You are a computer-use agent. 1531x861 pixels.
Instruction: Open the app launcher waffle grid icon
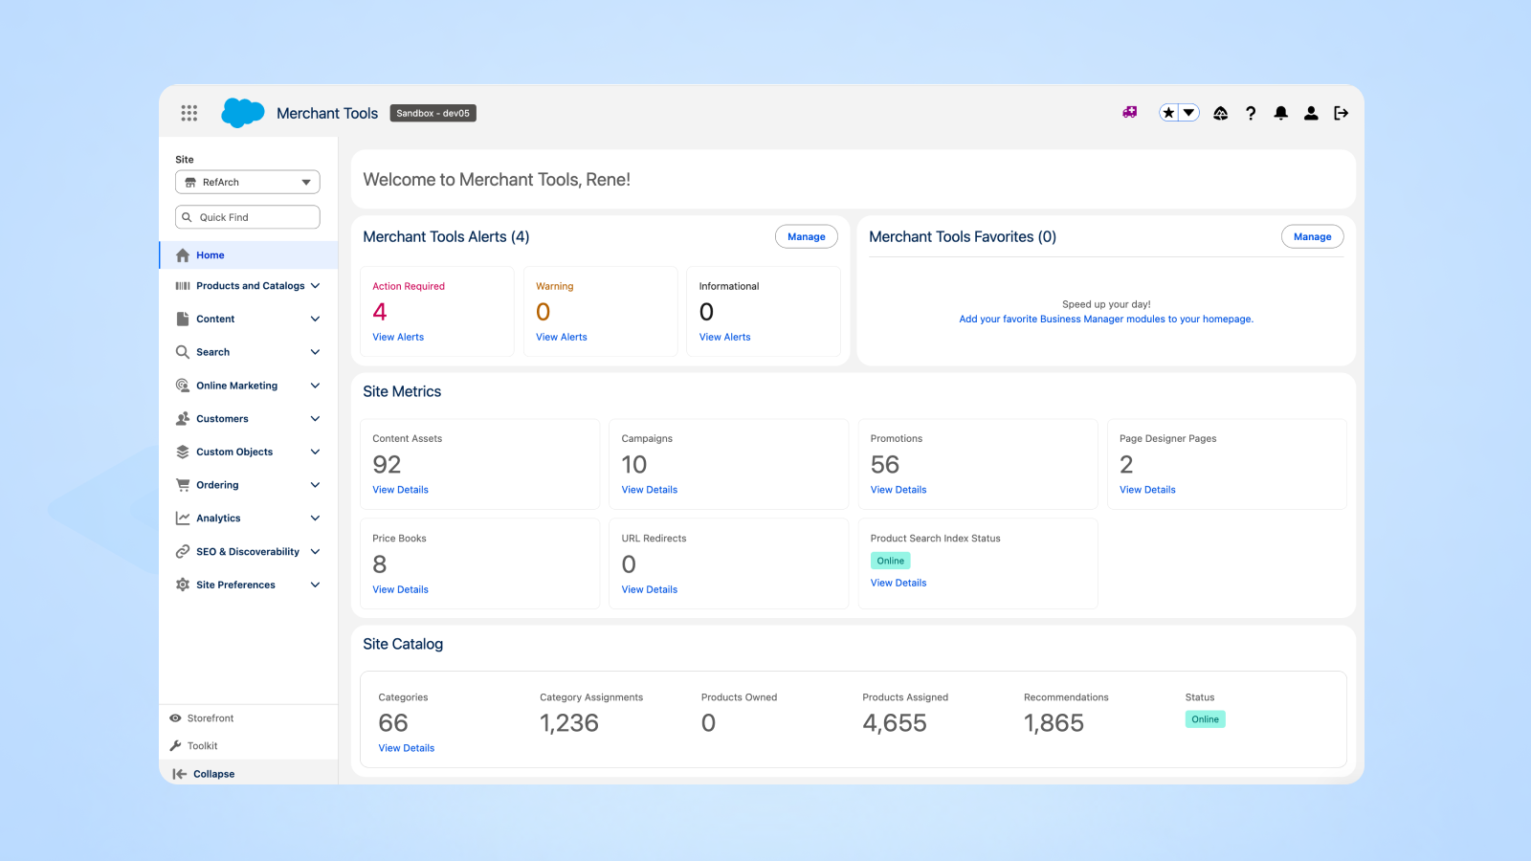[x=189, y=112]
